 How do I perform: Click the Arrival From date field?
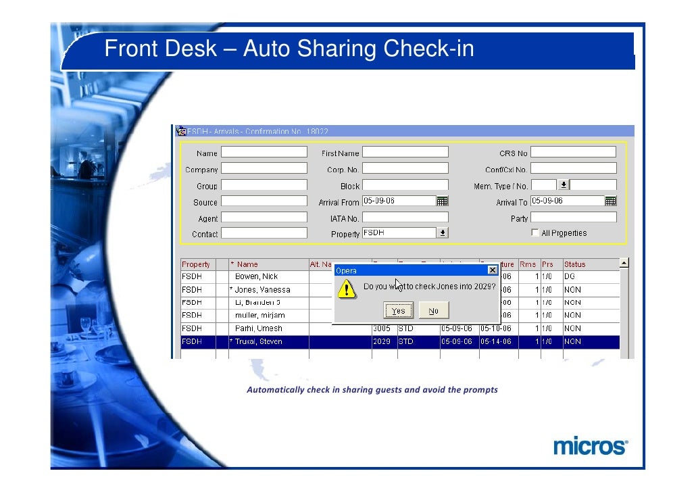pyautogui.click(x=399, y=201)
